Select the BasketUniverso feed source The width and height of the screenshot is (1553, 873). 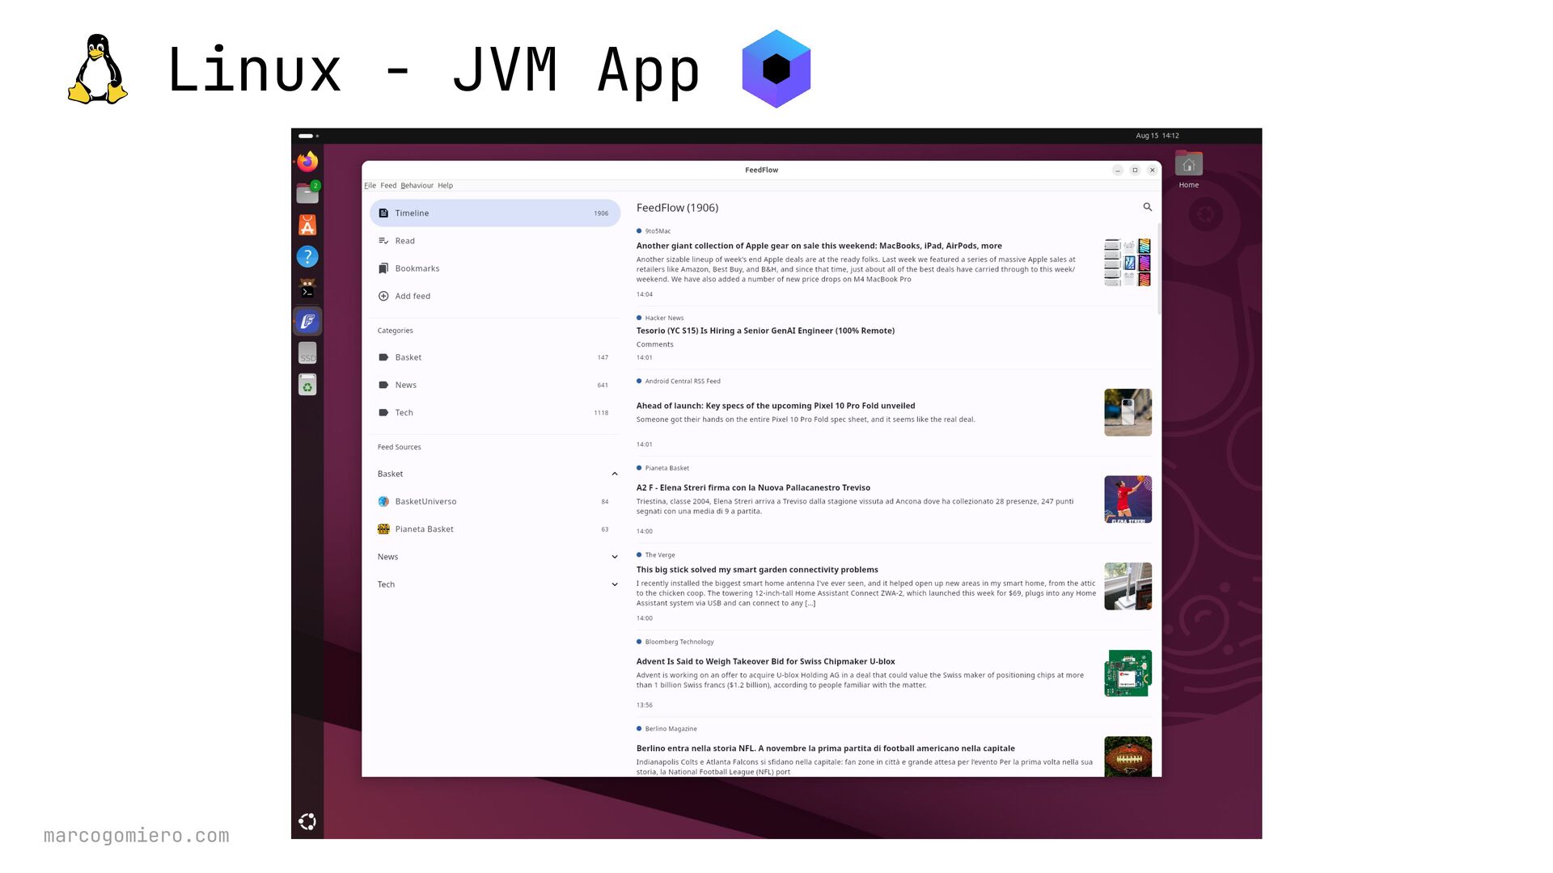pos(495,501)
